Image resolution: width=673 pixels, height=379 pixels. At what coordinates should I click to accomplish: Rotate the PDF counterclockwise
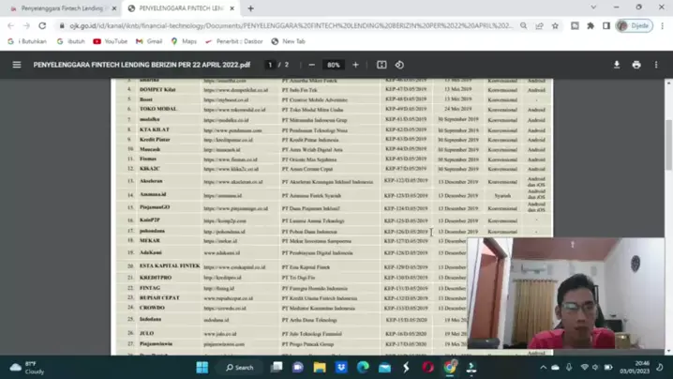399,65
